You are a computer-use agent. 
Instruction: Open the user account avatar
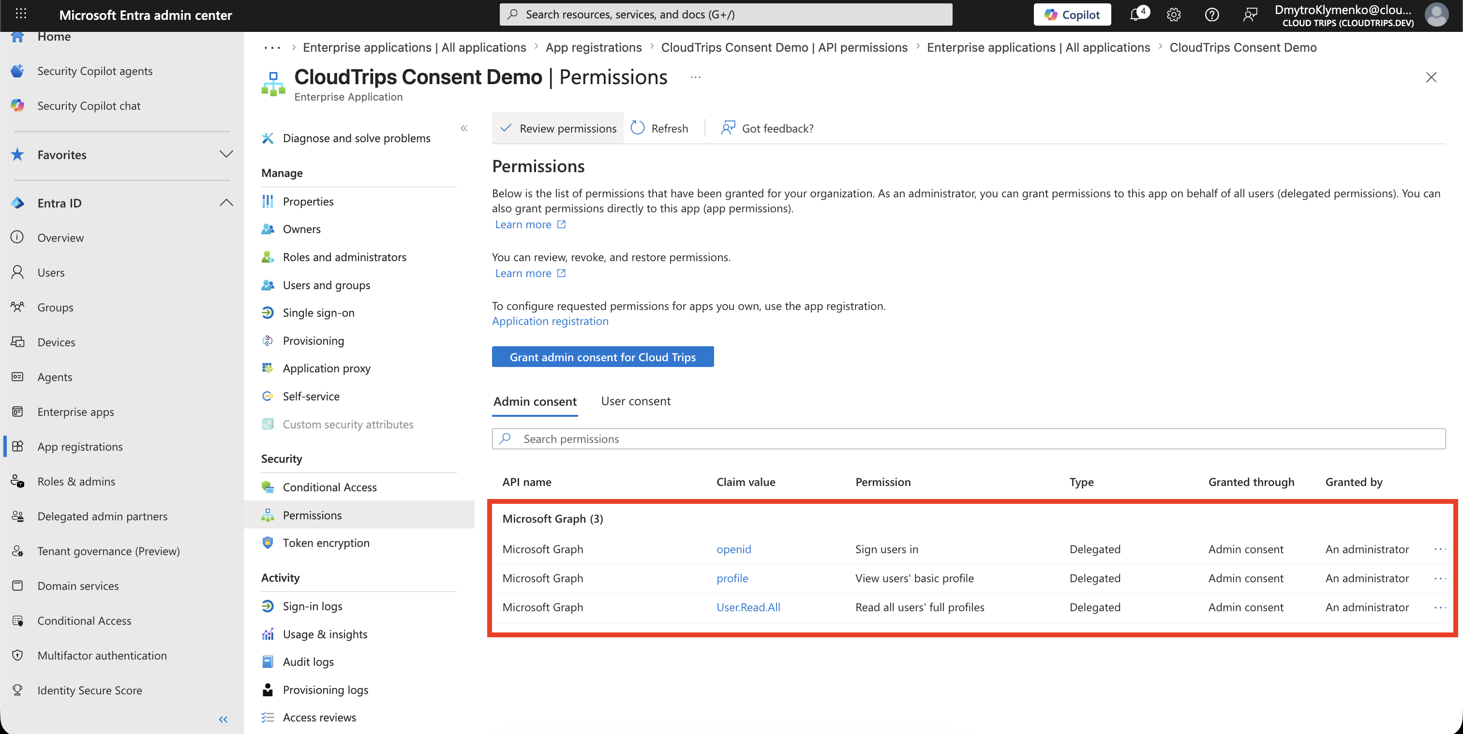1436,15
